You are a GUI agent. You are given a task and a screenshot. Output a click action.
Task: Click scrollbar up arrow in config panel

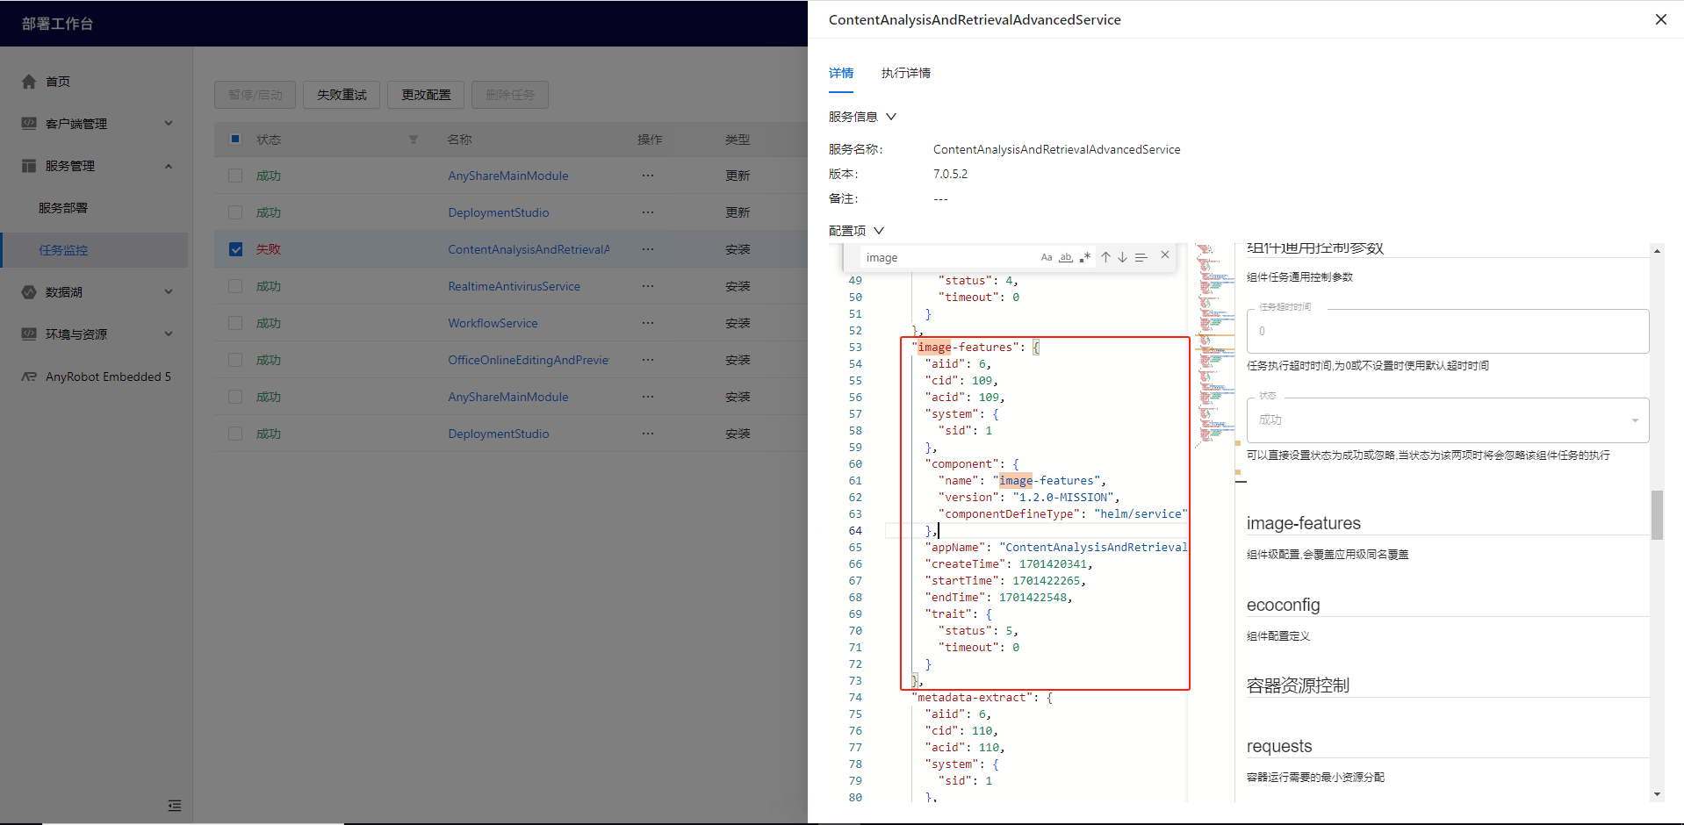(1657, 251)
